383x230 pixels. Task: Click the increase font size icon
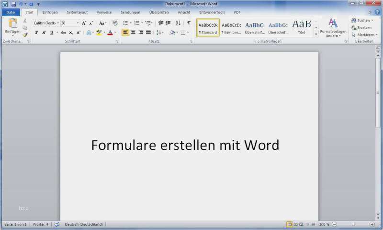click(x=84, y=23)
